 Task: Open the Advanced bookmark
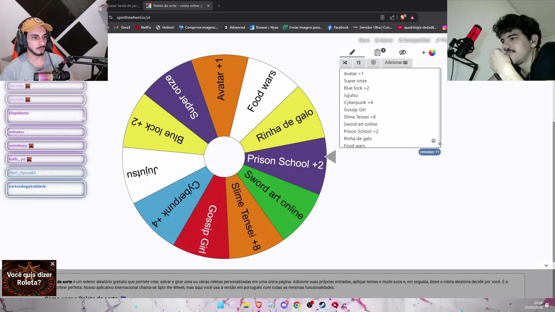tap(234, 27)
